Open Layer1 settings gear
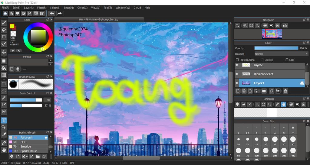 302,83
